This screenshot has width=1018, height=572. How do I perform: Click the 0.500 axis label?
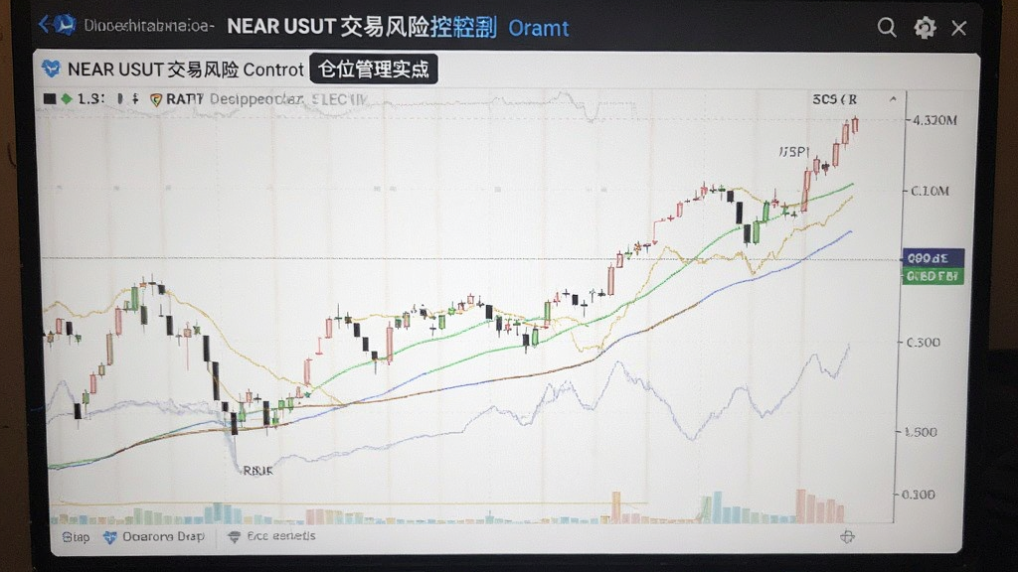923,343
